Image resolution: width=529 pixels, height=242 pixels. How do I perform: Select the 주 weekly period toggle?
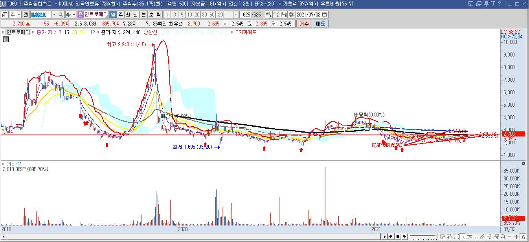(120, 15)
